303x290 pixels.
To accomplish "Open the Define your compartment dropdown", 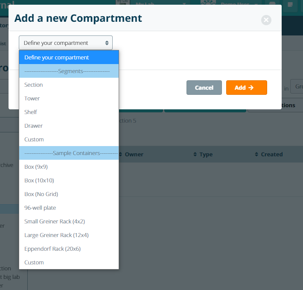I will pos(66,43).
